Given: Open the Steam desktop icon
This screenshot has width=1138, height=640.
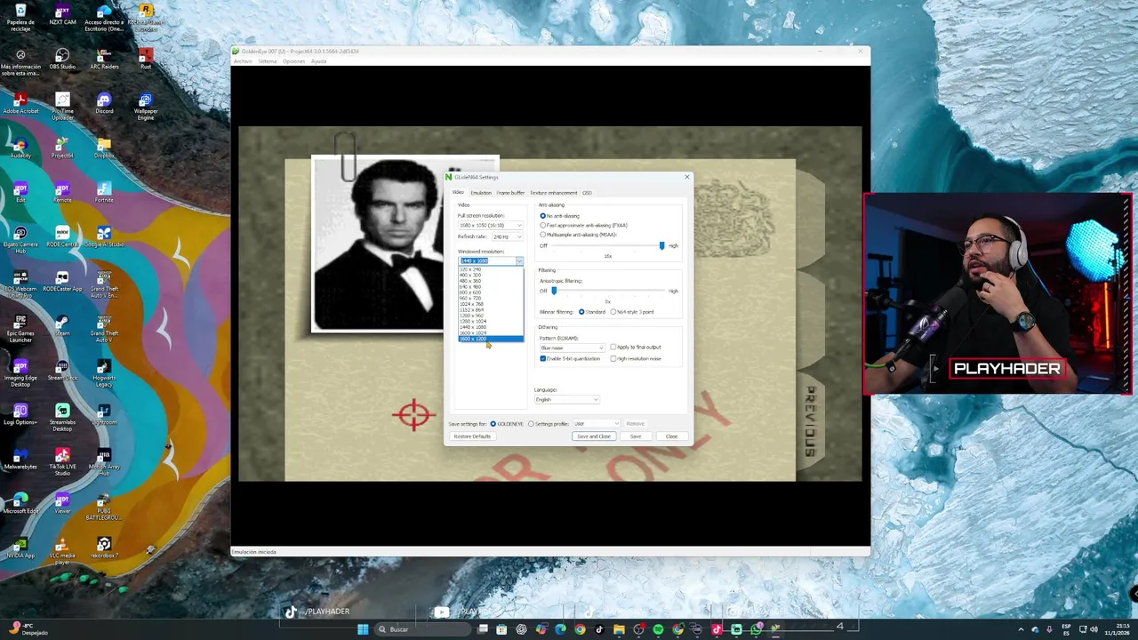Looking at the screenshot, I should point(62,325).
